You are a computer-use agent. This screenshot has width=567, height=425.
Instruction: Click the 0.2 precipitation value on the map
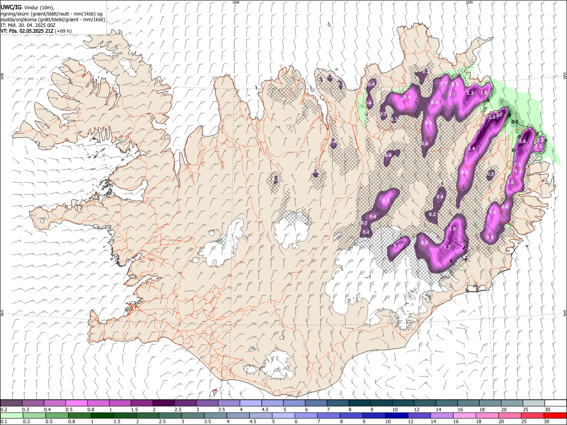(433, 215)
